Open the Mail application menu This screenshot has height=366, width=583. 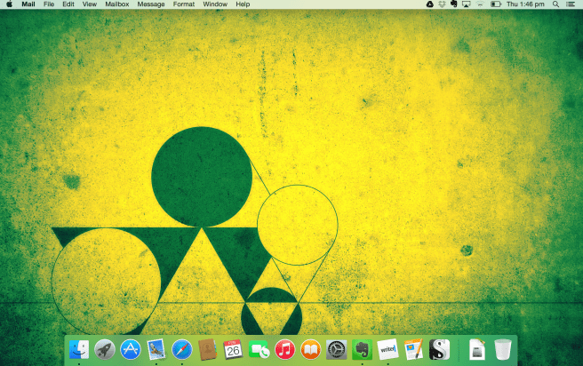[28, 4]
